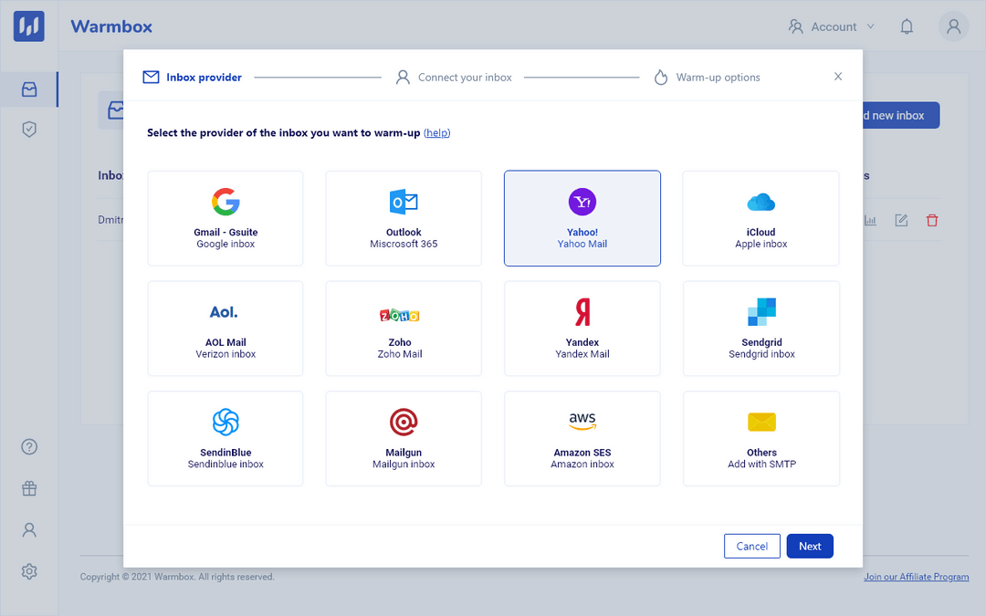Select the Gmail - Gsuite provider
The height and width of the screenshot is (616, 986).
click(x=225, y=218)
